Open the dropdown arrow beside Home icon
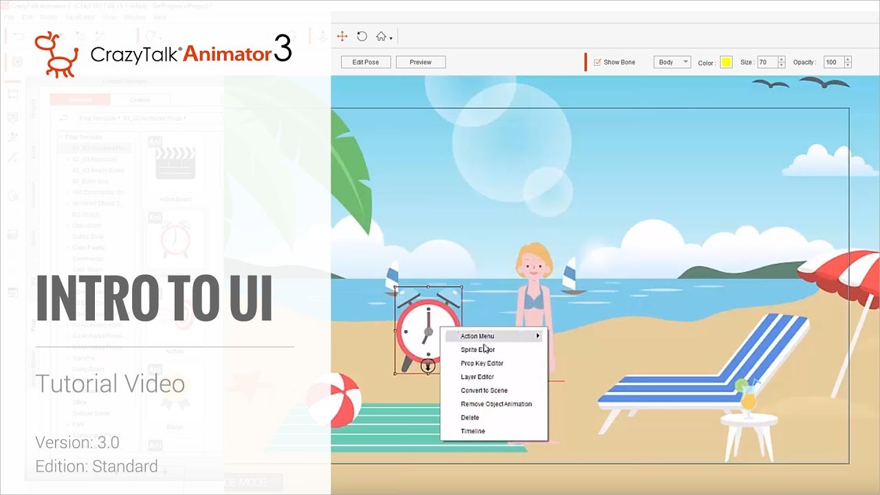The image size is (880, 495). tap(391, 38)
